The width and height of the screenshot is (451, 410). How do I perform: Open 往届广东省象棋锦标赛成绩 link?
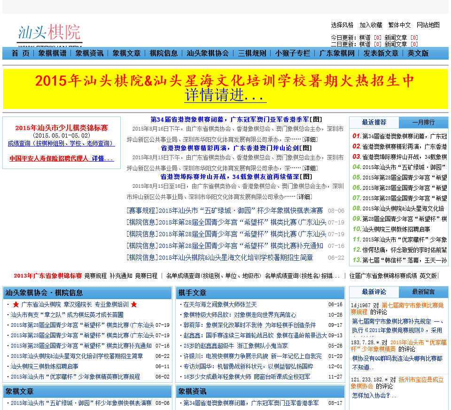383,276
